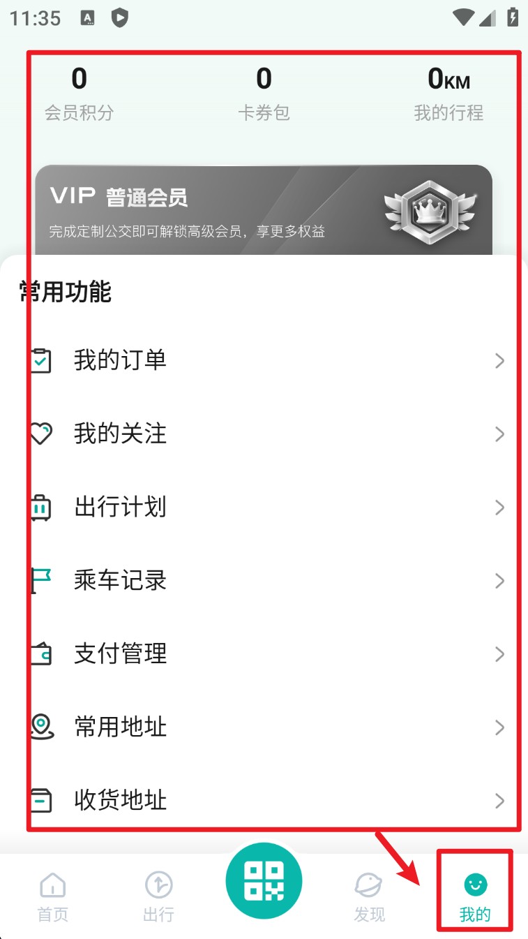Open the QR code scanner button
This screenshot has width=528, height=939.
(x=264, y=880)
